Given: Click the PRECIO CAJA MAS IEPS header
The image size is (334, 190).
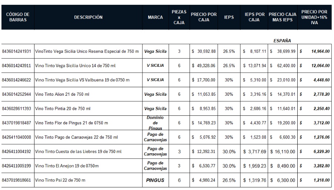Looking at the screenshot, I should [282, 17].
